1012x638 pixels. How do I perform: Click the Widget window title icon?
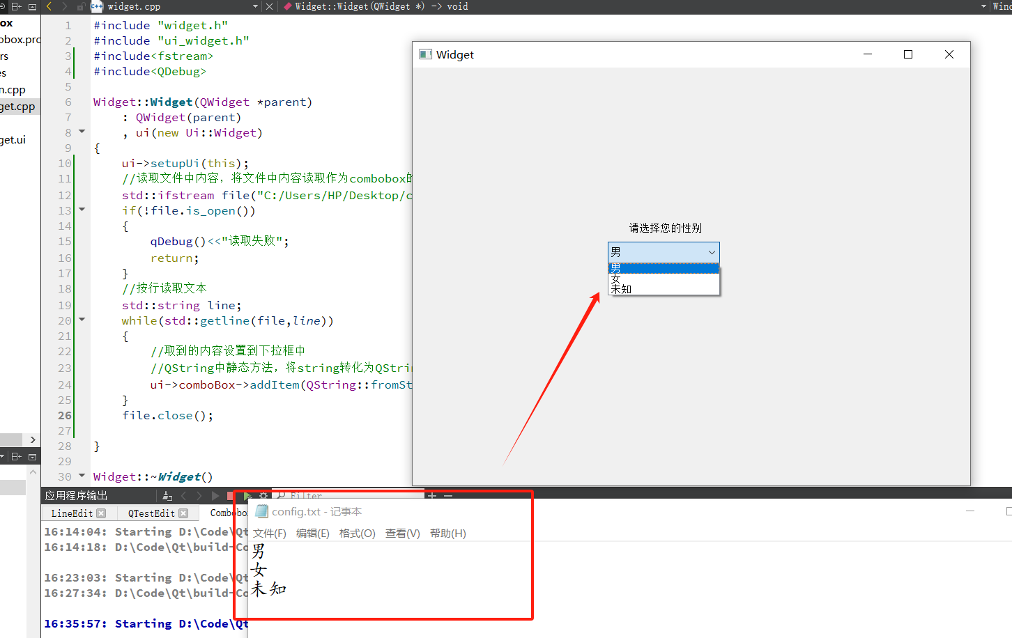(425, 54)
